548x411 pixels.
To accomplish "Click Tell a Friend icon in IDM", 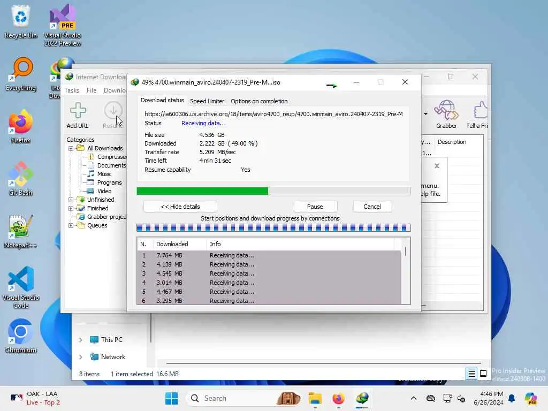I will [478, 115].
